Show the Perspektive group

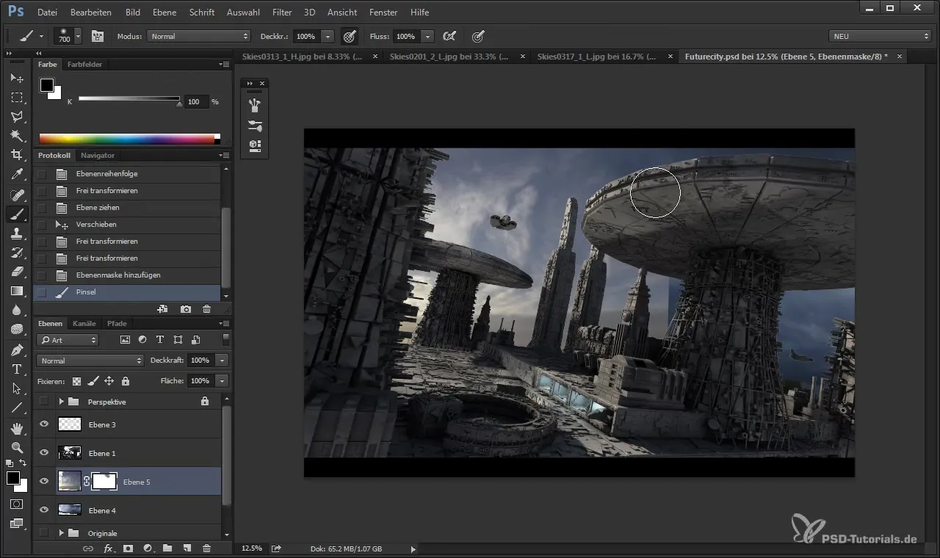[43, 402]
